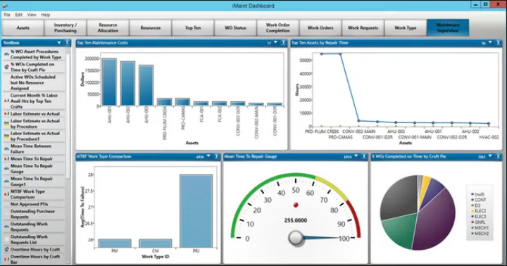Click the PM bar in MTBF chart

click(x=115, y=243)
